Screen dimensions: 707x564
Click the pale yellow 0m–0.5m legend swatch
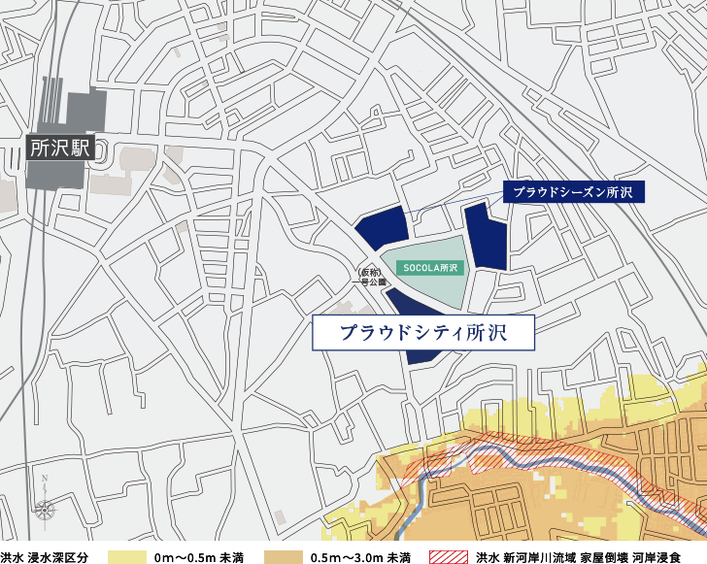127,557
